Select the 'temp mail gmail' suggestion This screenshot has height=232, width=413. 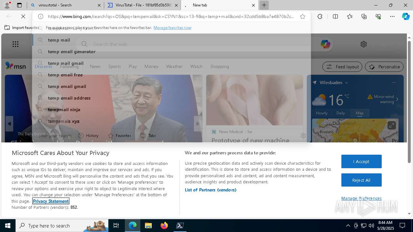172,63
